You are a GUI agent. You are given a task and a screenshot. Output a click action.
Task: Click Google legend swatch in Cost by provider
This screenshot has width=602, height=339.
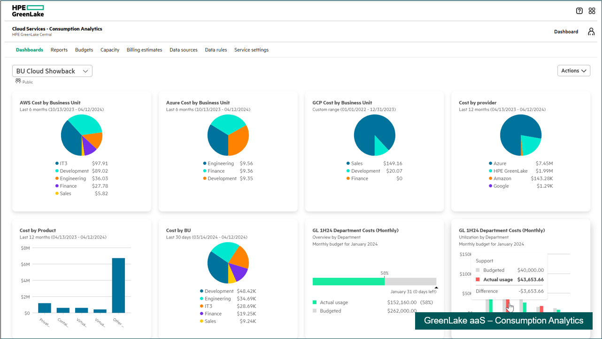tap(490, 186)
